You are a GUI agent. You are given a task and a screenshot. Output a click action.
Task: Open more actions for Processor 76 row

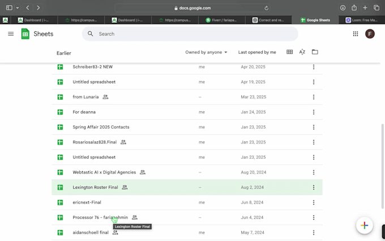click(x=314, y=217)
